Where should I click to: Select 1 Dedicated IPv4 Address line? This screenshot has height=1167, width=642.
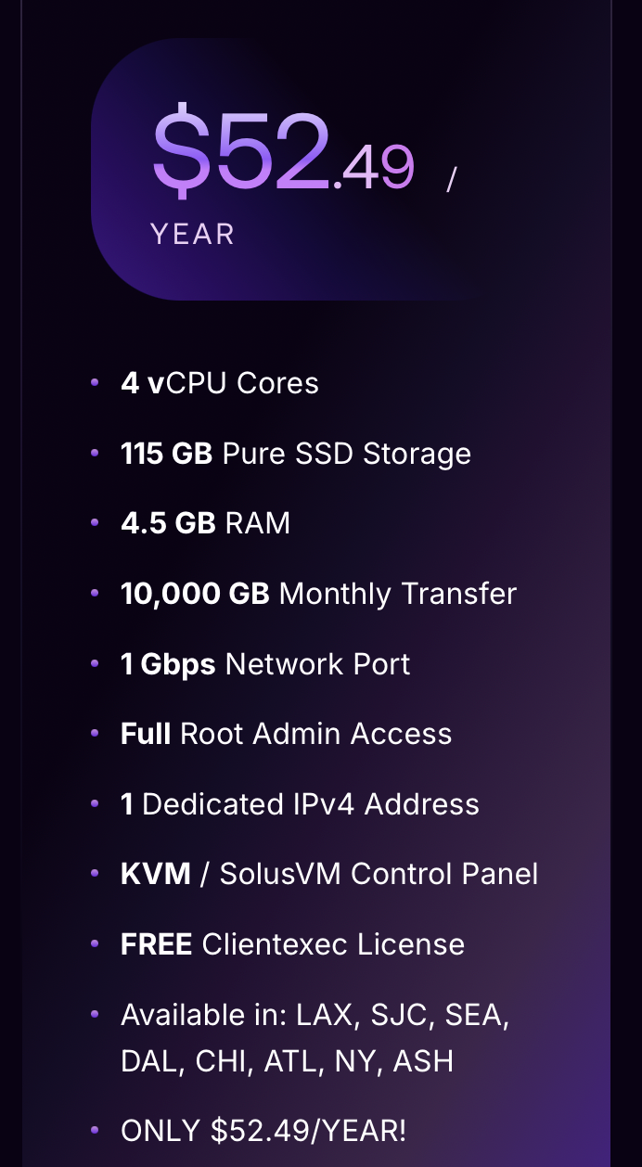tap(300, 804)
